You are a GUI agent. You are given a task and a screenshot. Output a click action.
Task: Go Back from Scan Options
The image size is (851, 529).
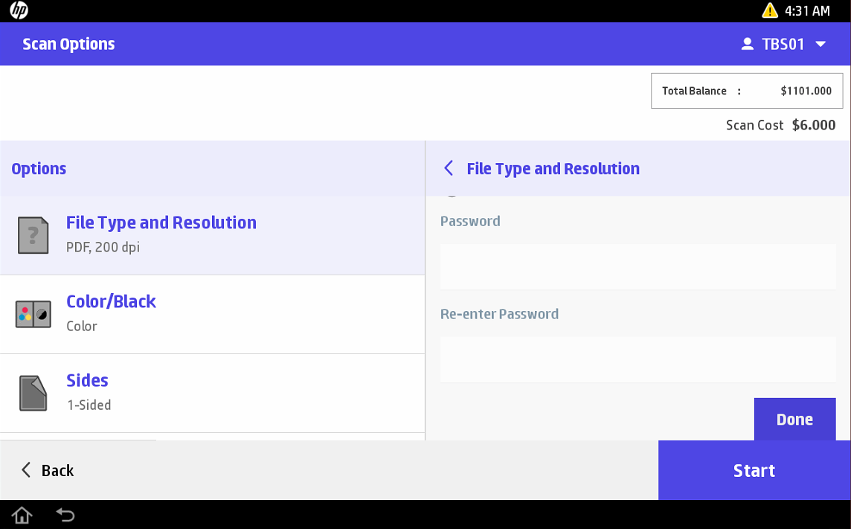coord(47,470)
